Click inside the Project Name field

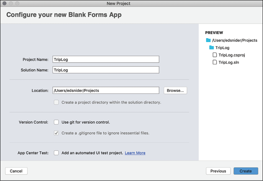click(x=106, y=59)
